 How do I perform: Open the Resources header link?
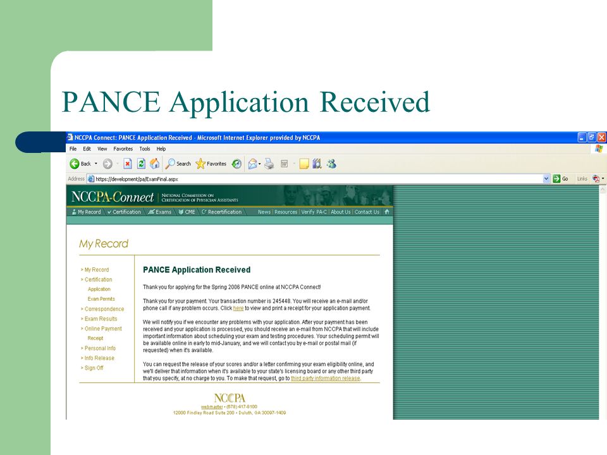286,212
